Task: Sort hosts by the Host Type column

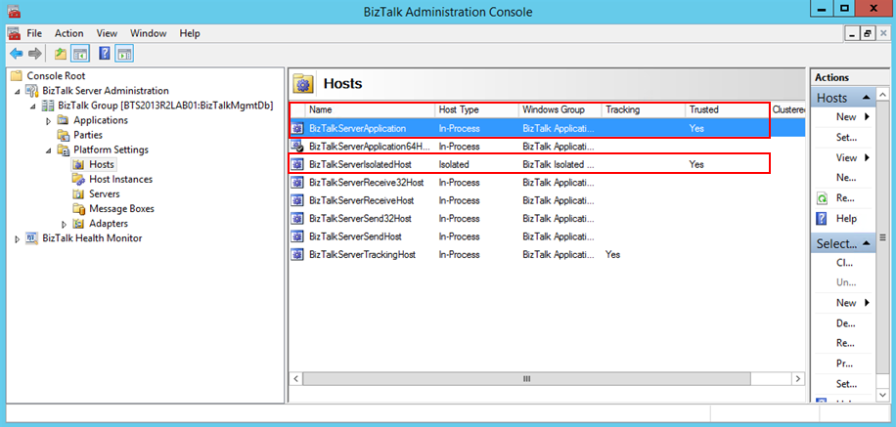Action: pyautogui.click(x=475, y=109)
